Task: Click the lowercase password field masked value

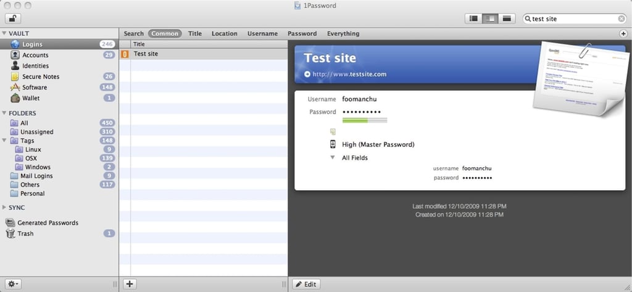Action: 477,178
